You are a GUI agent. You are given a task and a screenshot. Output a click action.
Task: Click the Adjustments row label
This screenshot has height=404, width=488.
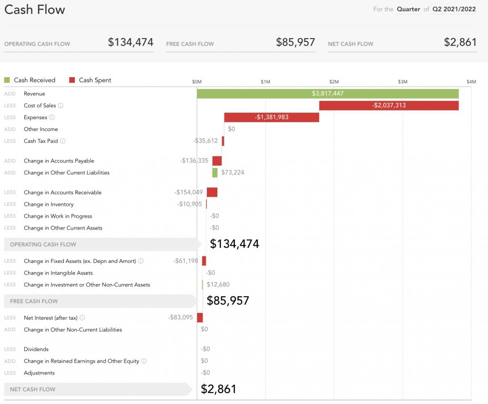tap(39, 373)
